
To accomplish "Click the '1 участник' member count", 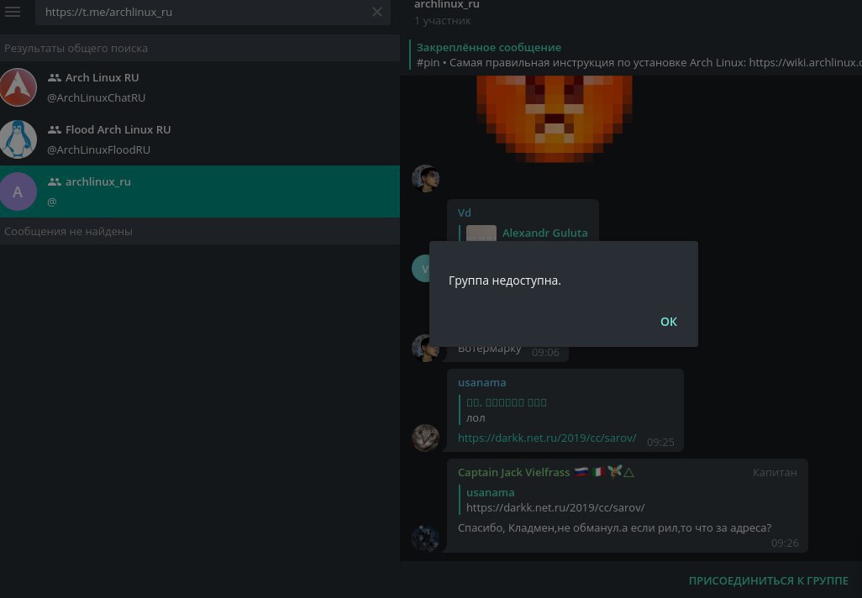I will (x=443, y=21).
